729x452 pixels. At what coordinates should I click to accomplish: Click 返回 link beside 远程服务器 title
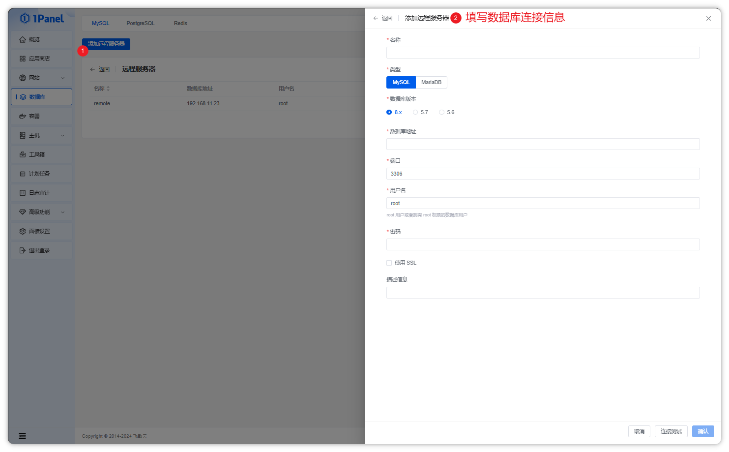point(104,69)
